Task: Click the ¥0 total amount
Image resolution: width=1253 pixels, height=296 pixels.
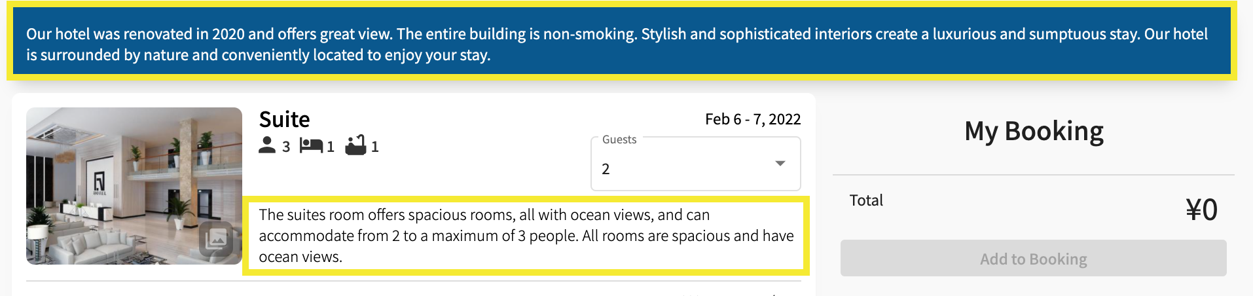Action: click(1201, 210)
